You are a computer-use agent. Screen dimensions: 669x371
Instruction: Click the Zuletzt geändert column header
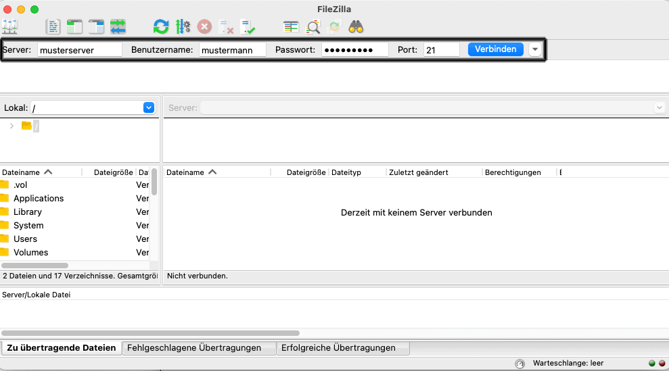434,172
